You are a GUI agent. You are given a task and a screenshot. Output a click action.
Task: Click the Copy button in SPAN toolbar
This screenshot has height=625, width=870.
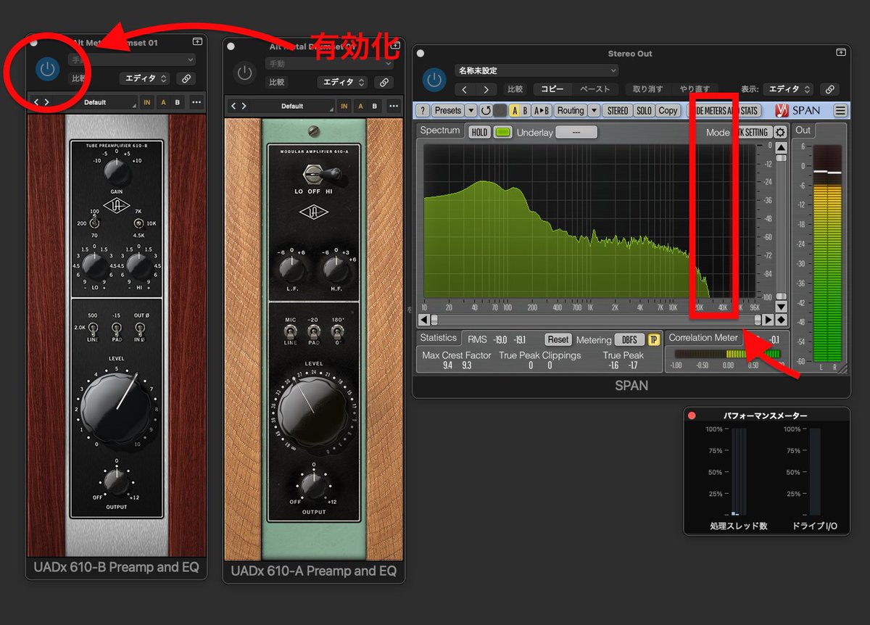(668, 111)
